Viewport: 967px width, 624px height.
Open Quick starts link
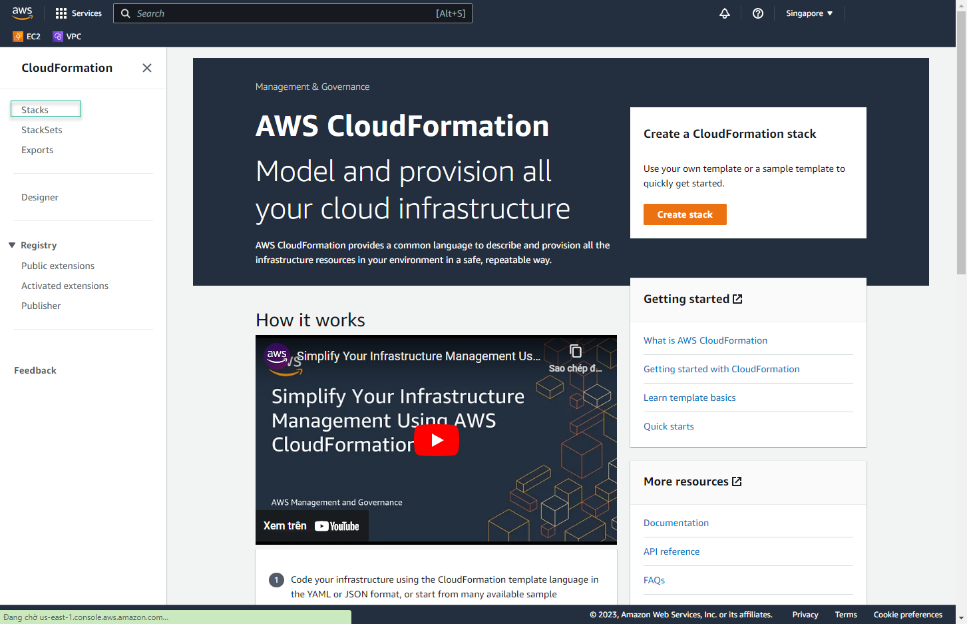coord(669,426)
